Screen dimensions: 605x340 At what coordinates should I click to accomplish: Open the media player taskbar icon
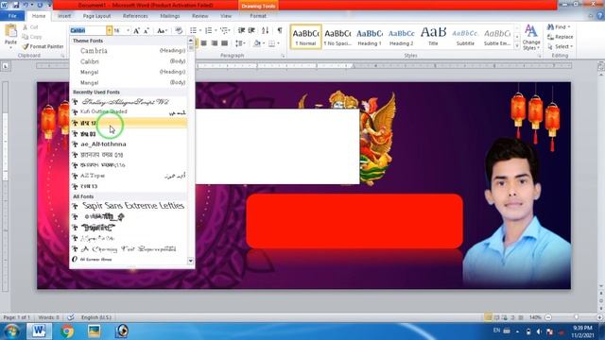[122, 331]
